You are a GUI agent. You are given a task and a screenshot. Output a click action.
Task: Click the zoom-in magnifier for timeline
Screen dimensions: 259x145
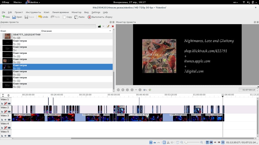pyautogui.click(x=202, y=142)
